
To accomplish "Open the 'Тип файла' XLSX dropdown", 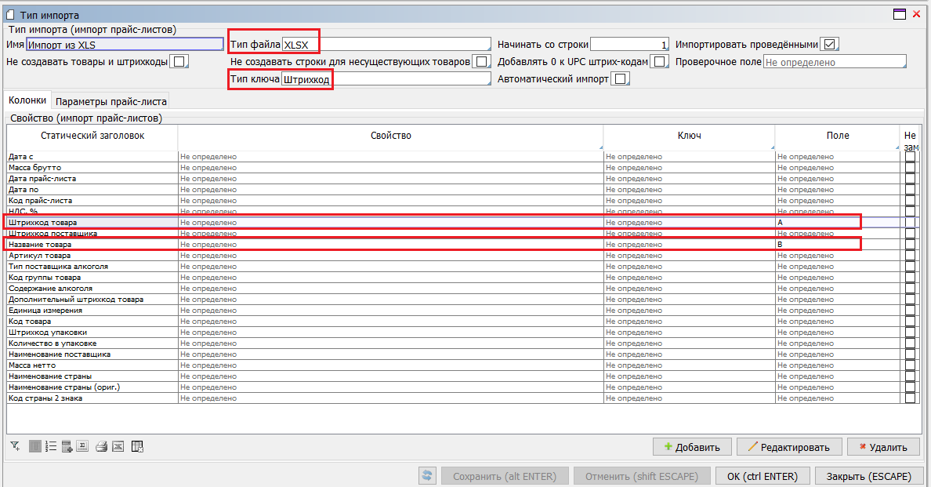I will coord(386,45).
